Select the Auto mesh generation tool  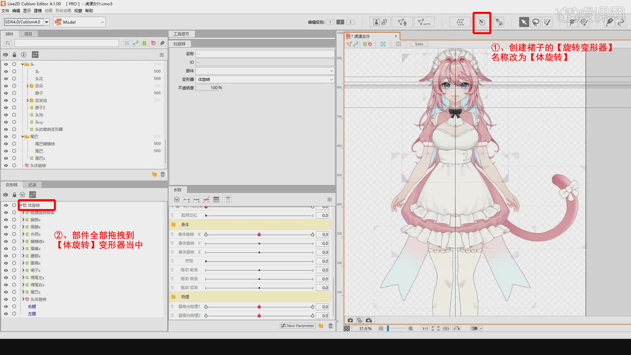coord(424,22)
